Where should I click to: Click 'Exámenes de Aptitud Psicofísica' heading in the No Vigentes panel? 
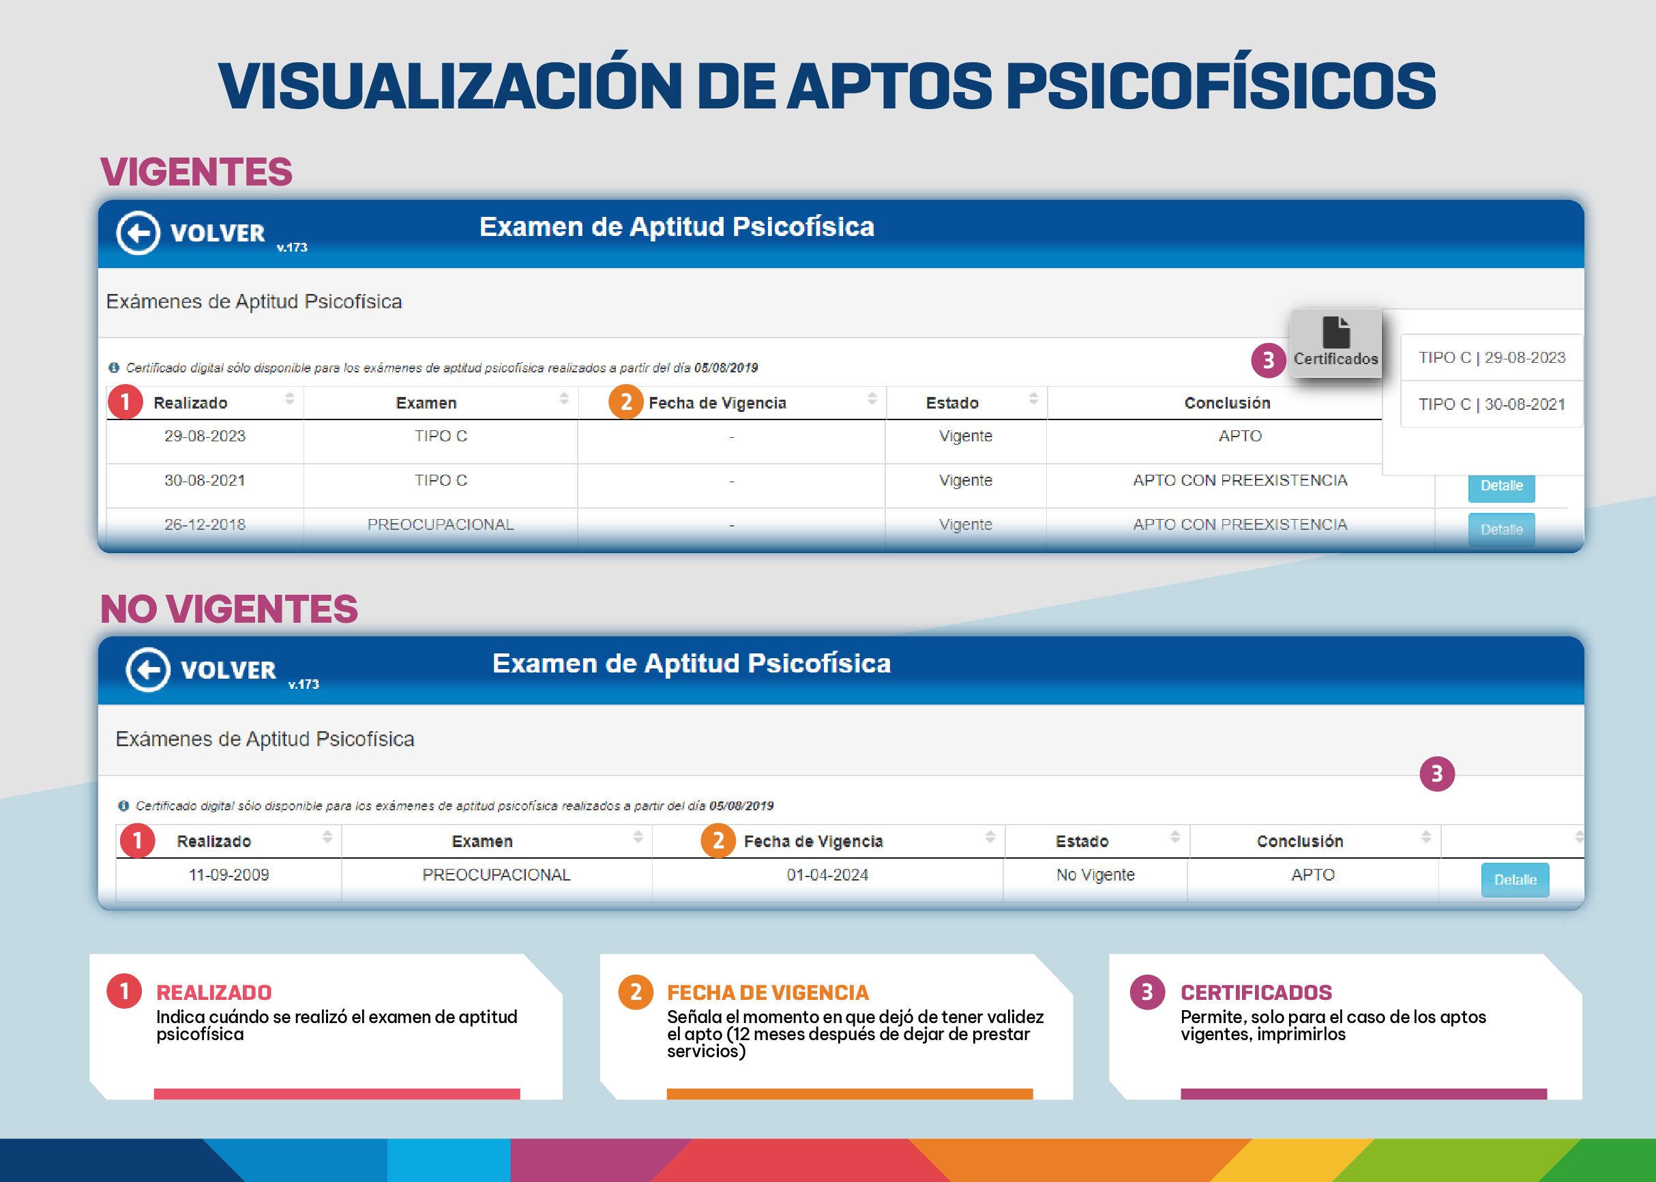265,739
